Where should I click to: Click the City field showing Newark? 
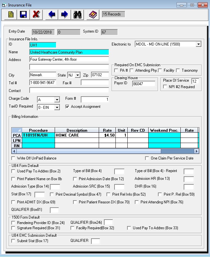pyautogui.click(x=43, y=75)
